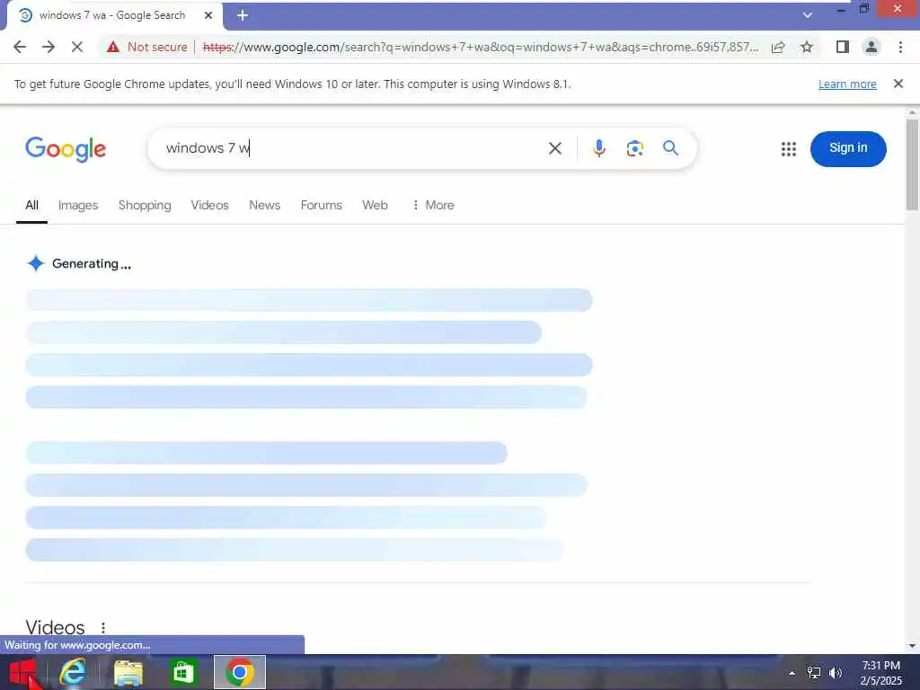The image size is (920, 690).
Task: Switch to Chrome in the taskbar
Action: 239,672
